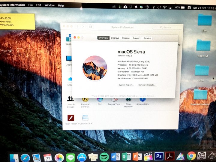Screen dimensions: 216x162
Task: Open the Window menu
Action: click(x=49, y=5)
